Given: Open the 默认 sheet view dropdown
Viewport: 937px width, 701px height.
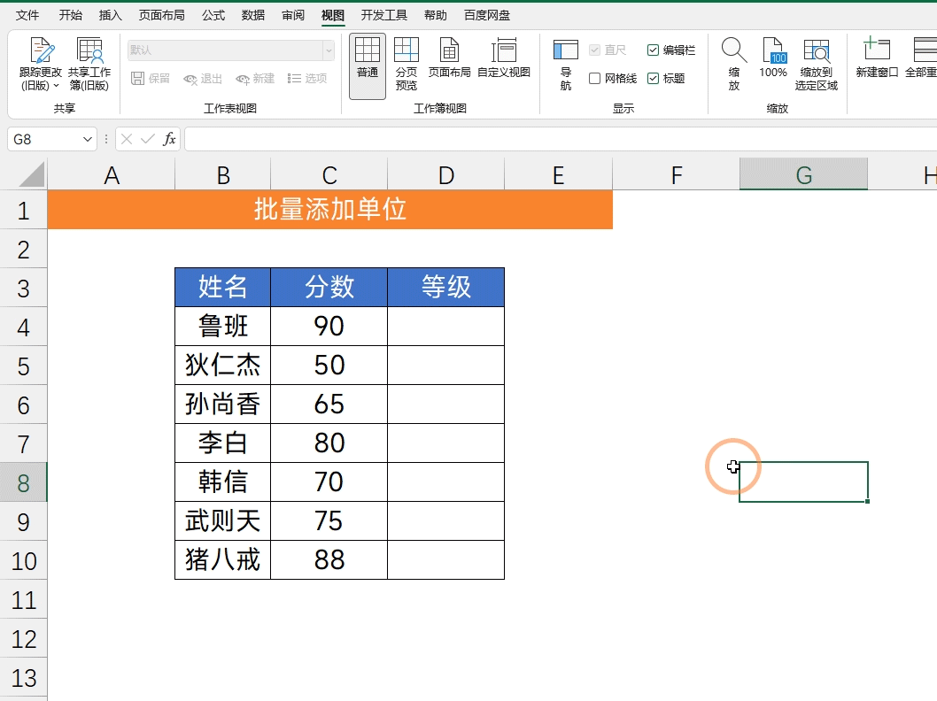Looking at the screenshot, I should tap(331, 50).
